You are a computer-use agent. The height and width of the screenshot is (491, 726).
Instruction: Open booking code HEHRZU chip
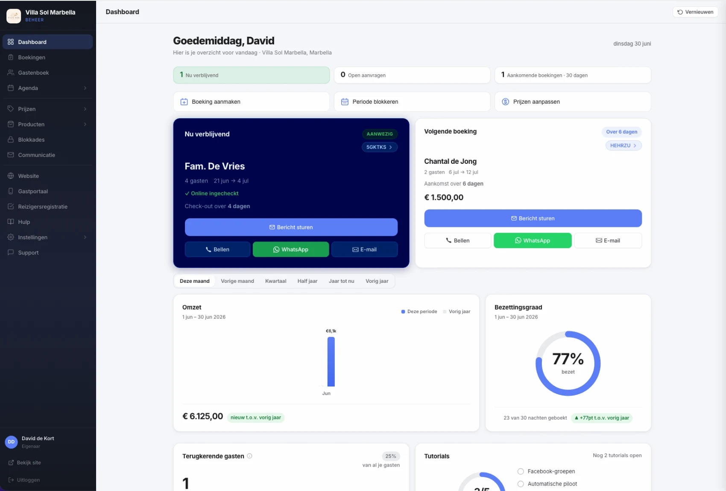624,145
